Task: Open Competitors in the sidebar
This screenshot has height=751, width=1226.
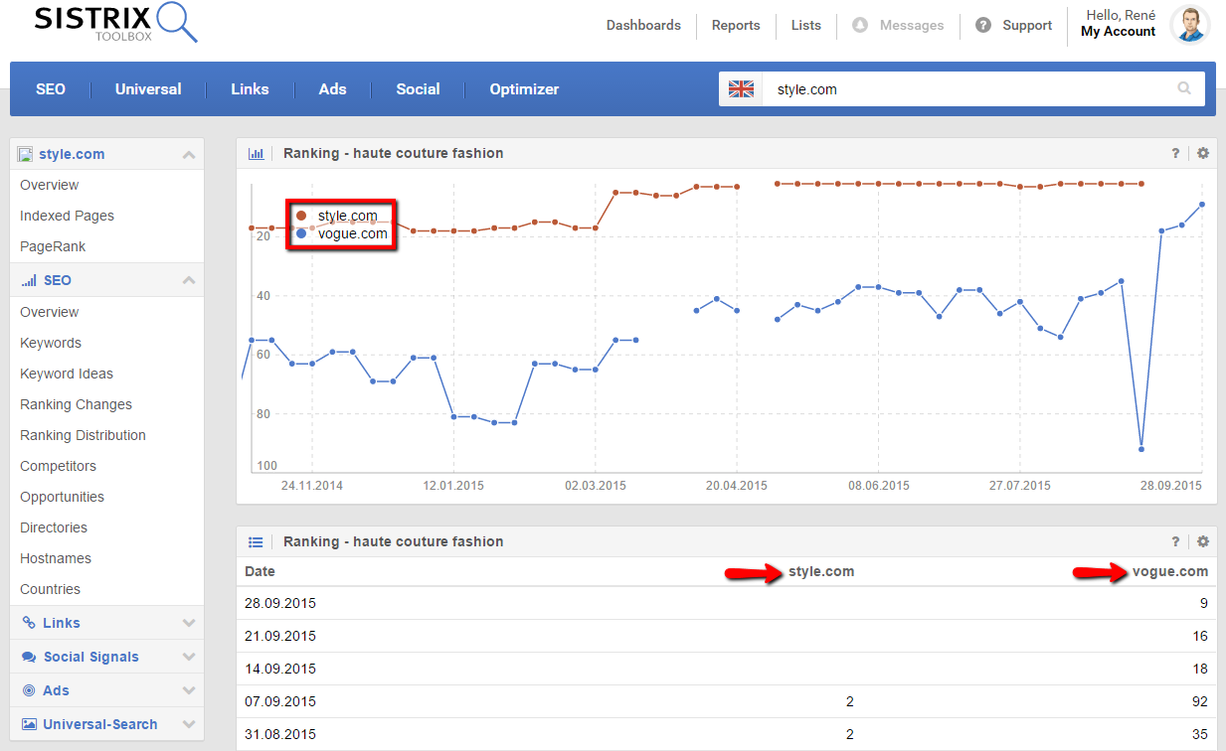Action: pyautogui.click(x=58, y=466)
